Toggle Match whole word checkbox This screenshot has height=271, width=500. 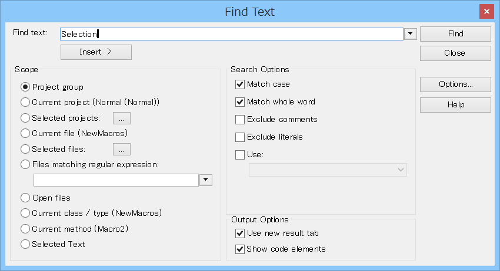click(x=240, y=102)
